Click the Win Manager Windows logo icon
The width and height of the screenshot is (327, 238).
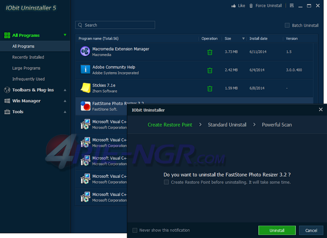pos(7,101)
